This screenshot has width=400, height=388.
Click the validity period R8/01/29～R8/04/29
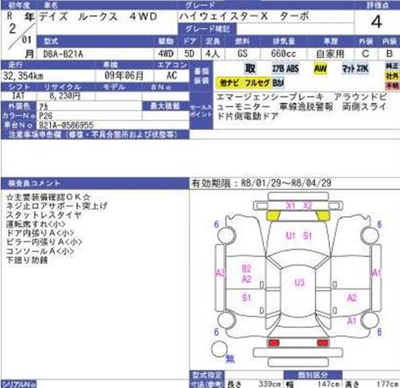click(x=261, y=183)
